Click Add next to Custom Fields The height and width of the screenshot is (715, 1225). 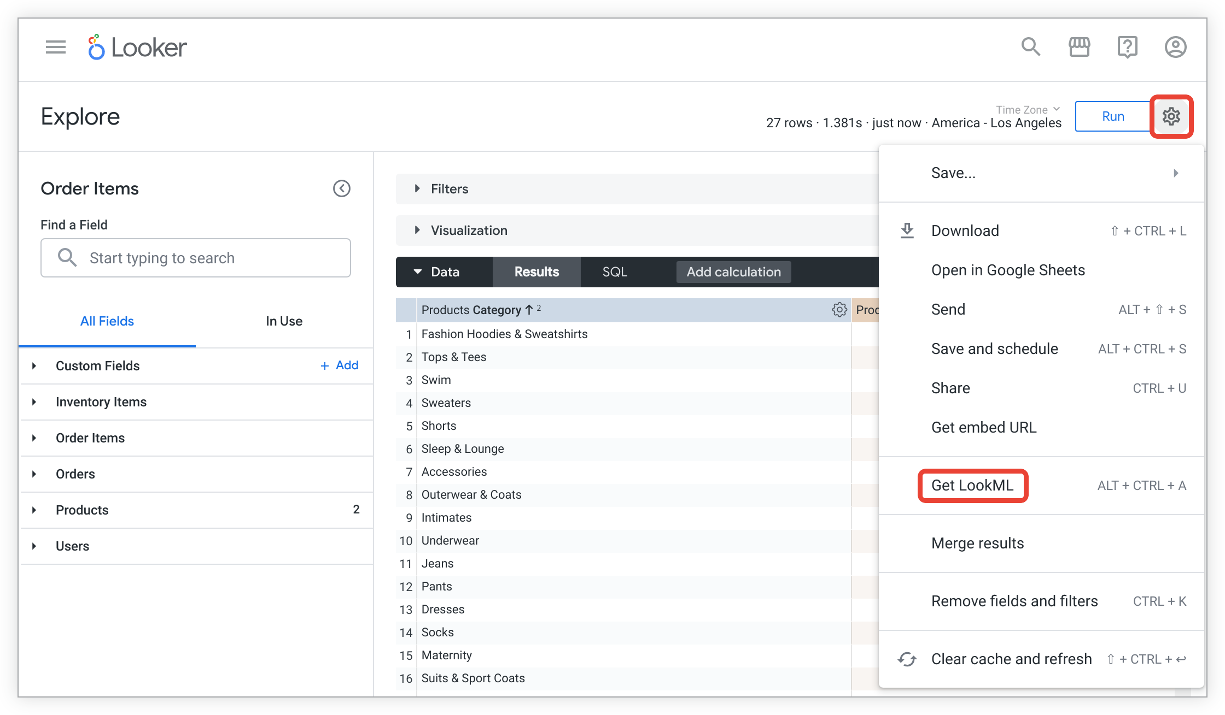coord(340,365)
